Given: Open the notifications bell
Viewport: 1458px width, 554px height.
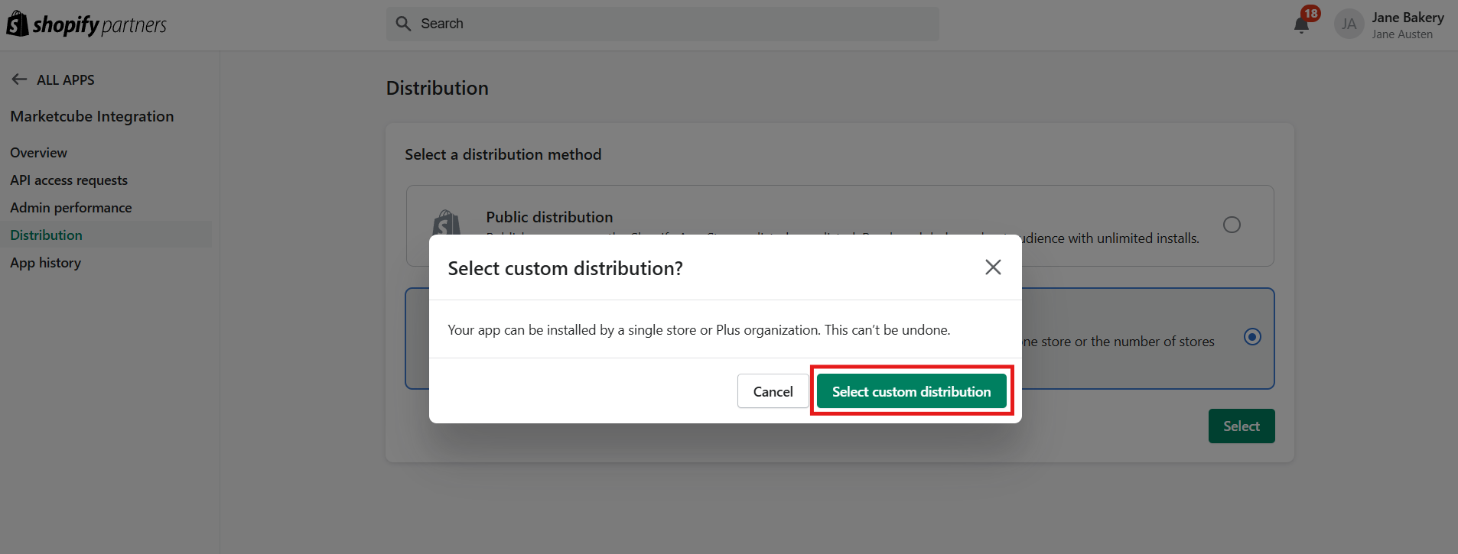Looking at the screenshot, I should pos(1301,25).
